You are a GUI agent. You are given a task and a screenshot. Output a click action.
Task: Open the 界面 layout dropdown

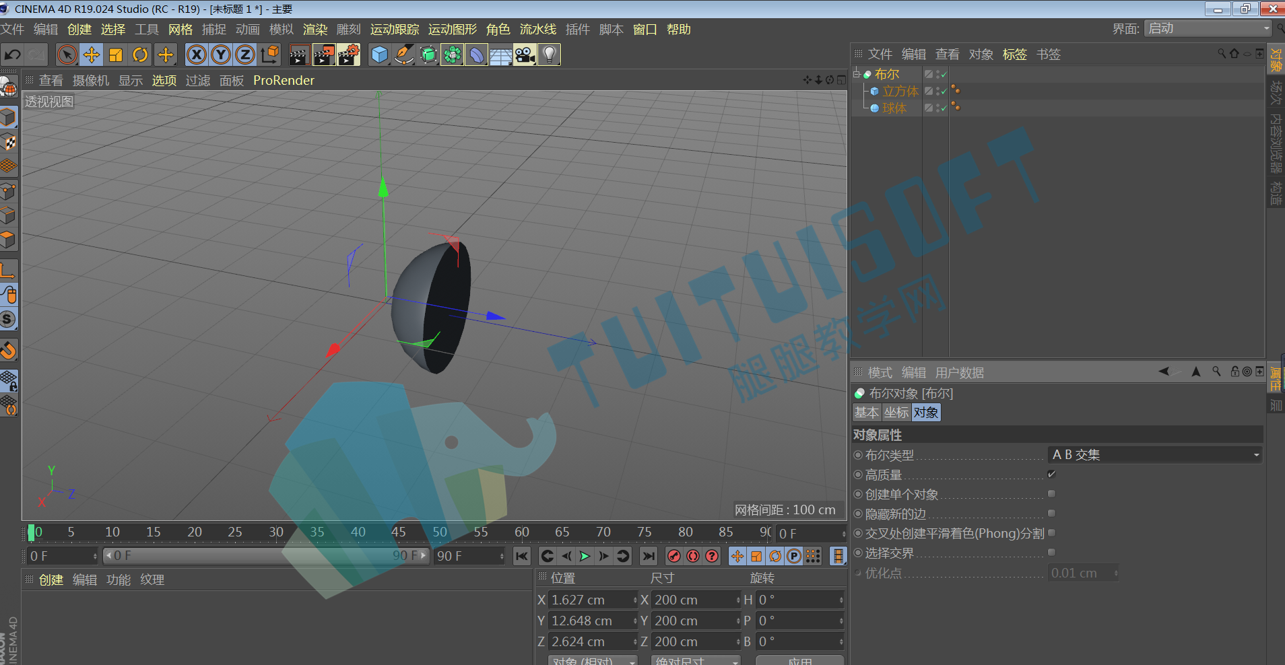(1208, 28)
